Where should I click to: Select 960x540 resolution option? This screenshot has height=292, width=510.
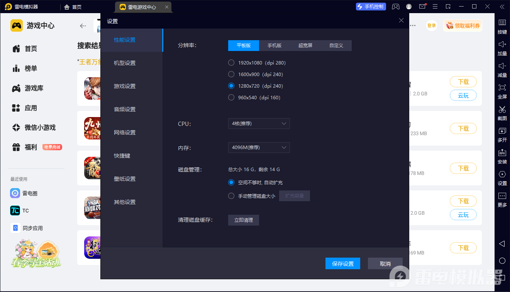231,97
